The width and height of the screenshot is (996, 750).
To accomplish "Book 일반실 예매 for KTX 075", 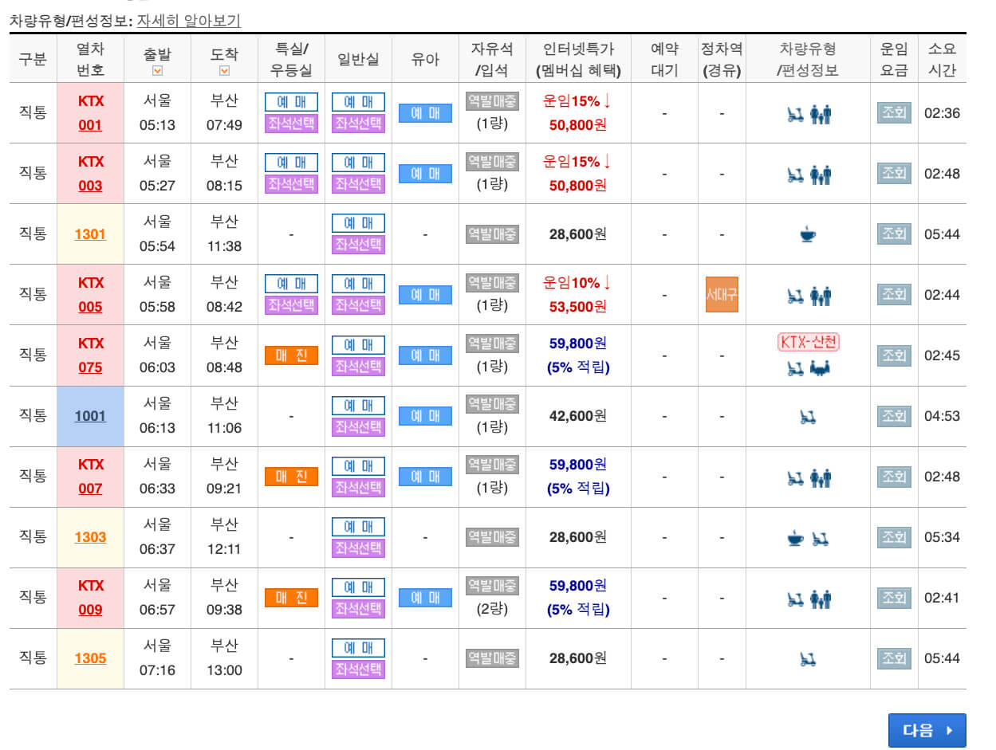I will [358, 344].
